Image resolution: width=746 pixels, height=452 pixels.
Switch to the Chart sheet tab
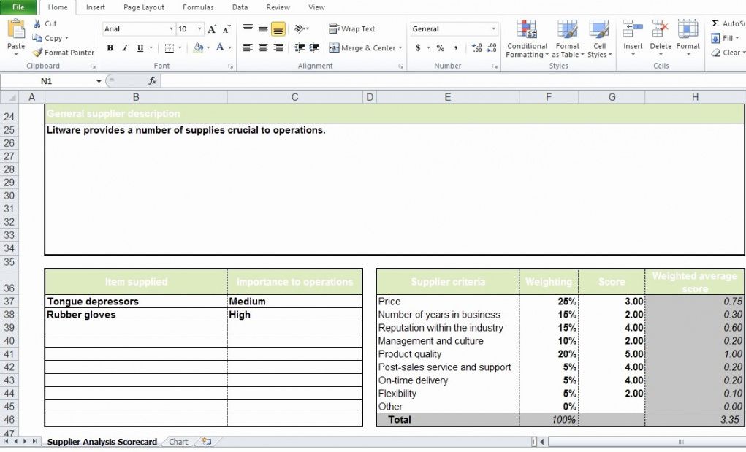[x=178, y=442]
